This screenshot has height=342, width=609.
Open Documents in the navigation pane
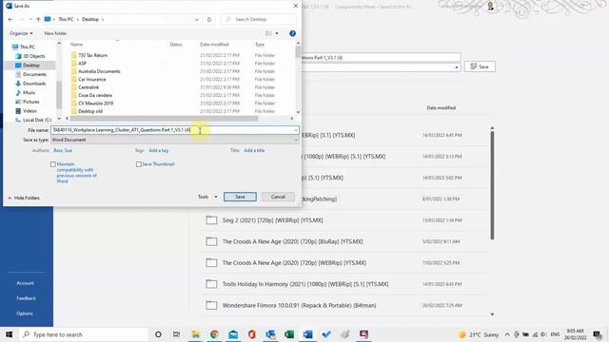[34, 74]
